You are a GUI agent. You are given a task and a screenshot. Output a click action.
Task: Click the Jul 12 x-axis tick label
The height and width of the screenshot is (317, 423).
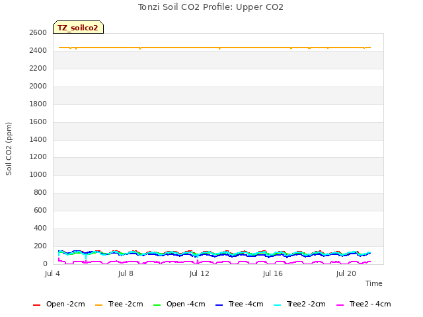tap(199, 273)
